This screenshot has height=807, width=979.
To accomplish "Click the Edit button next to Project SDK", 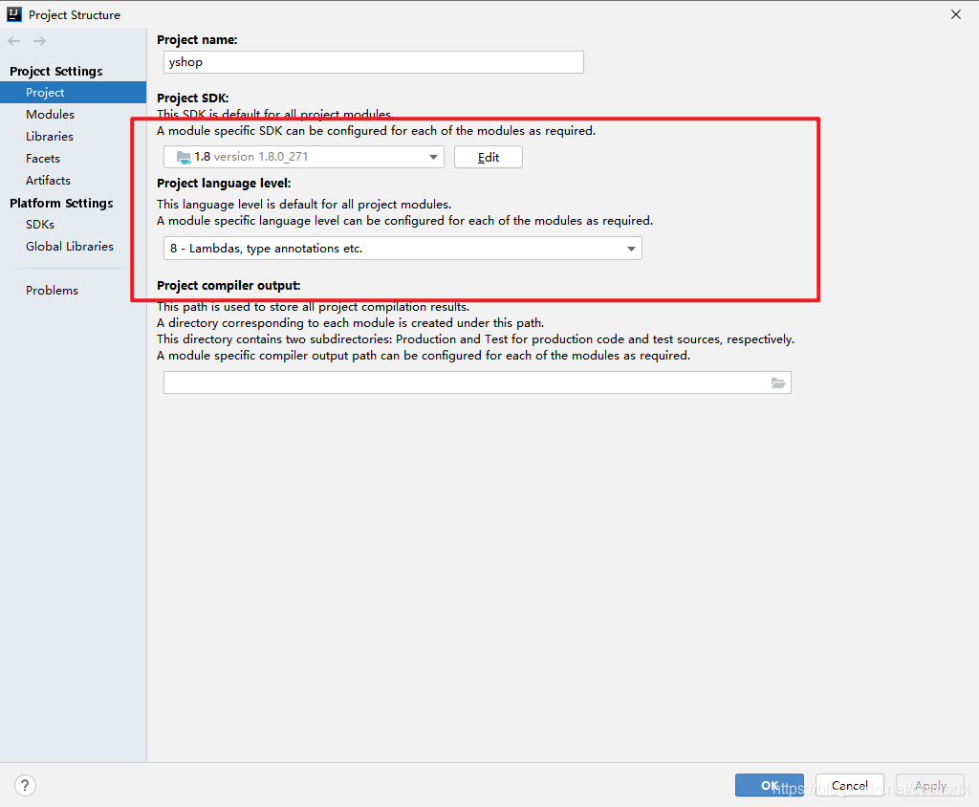I will [x=488, y=156].
